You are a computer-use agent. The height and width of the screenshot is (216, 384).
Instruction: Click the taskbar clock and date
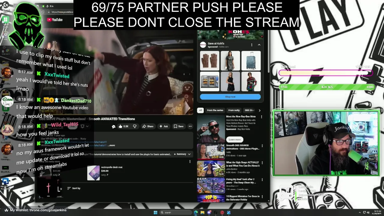[377, 212]
